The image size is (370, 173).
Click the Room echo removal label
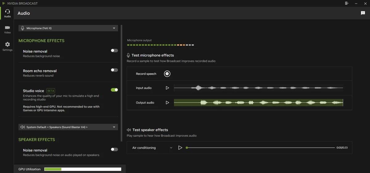click(x=40, y=71)
